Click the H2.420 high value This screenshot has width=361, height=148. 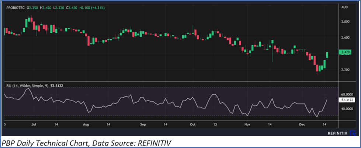[46, 8]
